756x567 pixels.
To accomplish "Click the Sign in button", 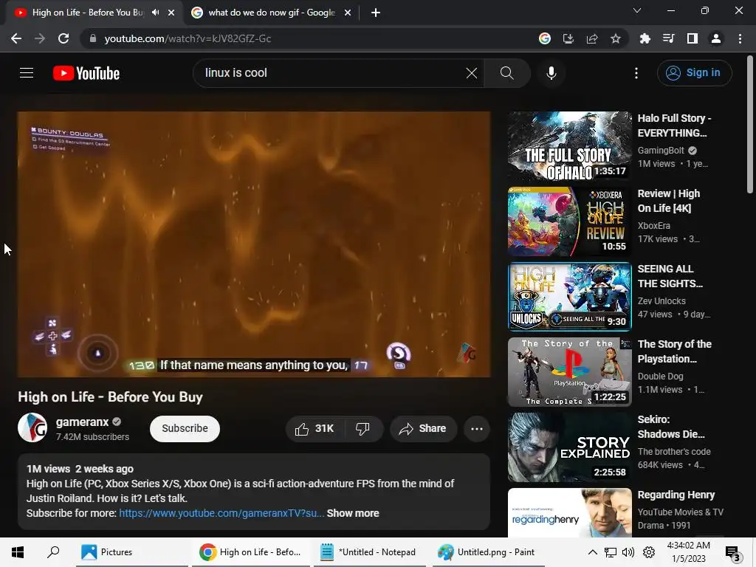I will point(694,73).
